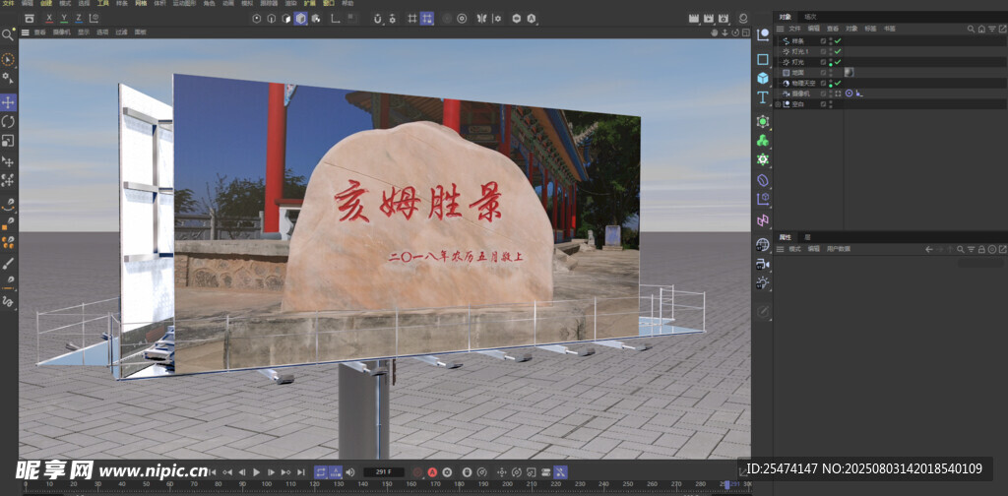Toggle X axis lock

click(x=49, y=18)
